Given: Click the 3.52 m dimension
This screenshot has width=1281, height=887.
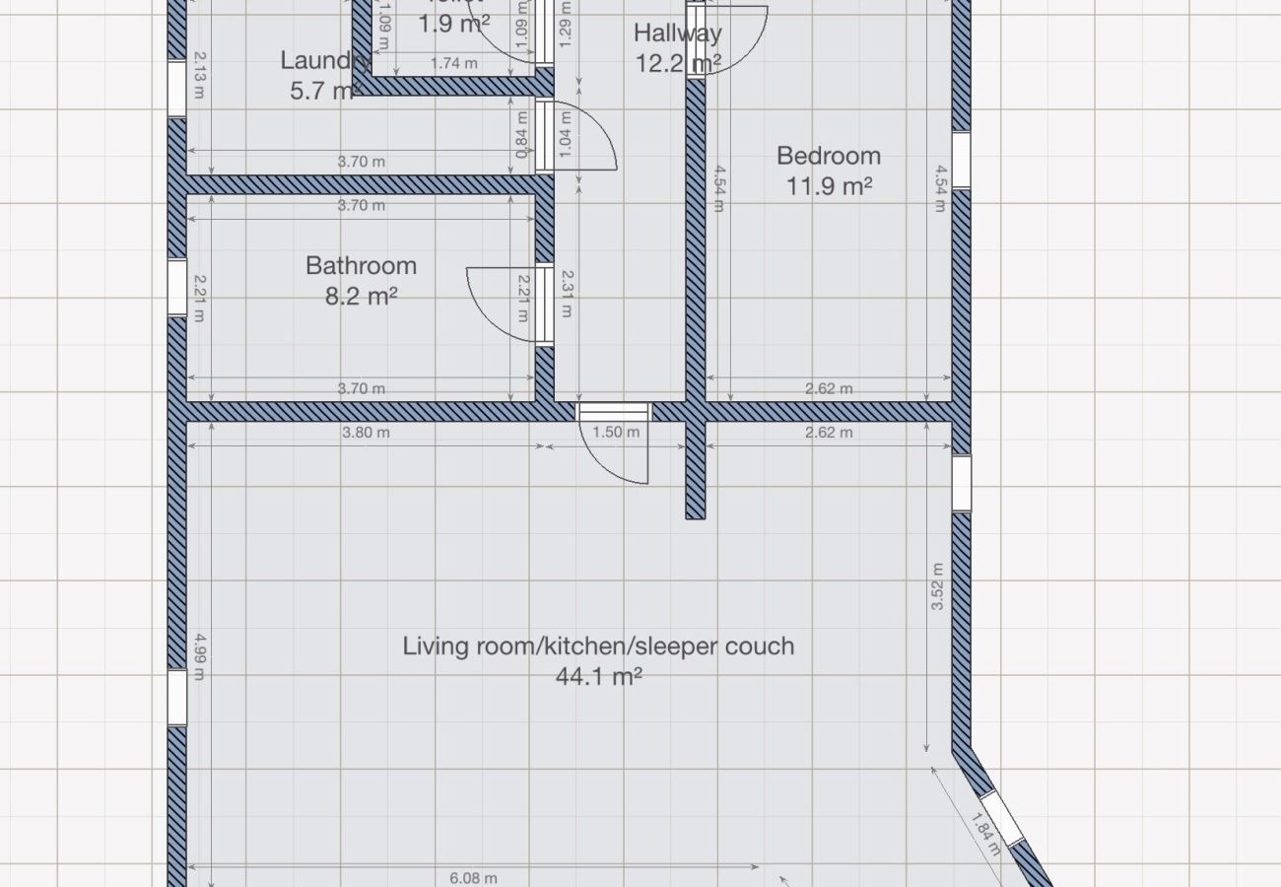Looking at the screenshot, I should tap(937, 586).
